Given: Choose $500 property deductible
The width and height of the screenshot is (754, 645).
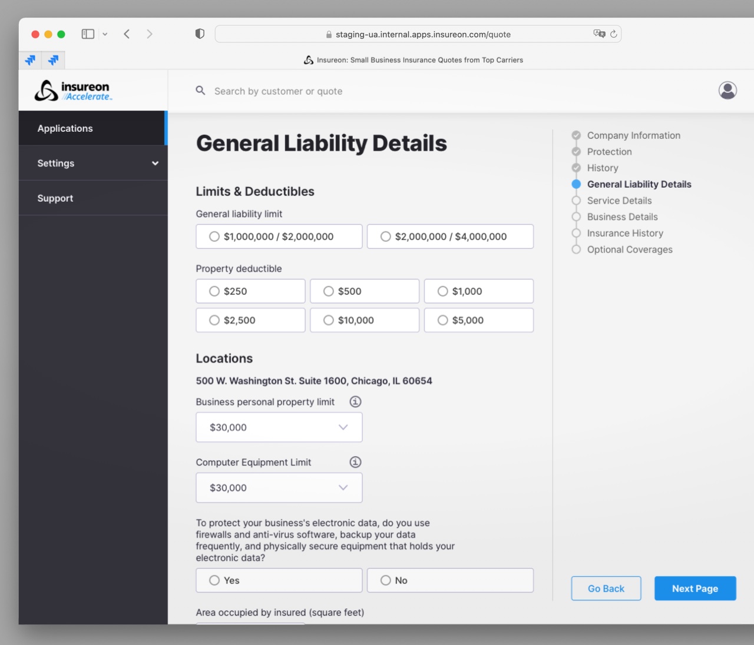Looking at the screenshot, I should tap(365, 291).
